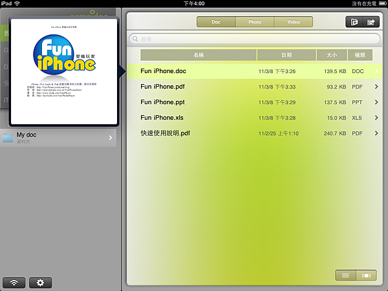This screenshot has height=291, width=388.
Task: Open details chevron for Fun iPhone.pdf
Action: 376,87
